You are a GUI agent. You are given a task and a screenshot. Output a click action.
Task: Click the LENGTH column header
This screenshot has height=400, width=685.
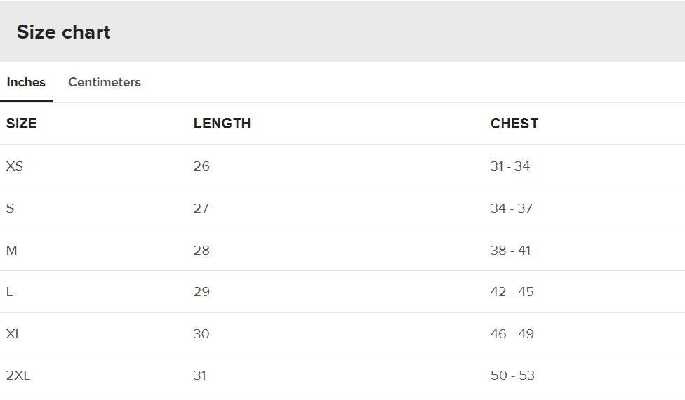click(222, 124)
